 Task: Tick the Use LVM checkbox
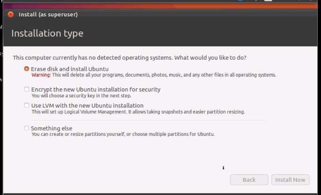[27, 105]
